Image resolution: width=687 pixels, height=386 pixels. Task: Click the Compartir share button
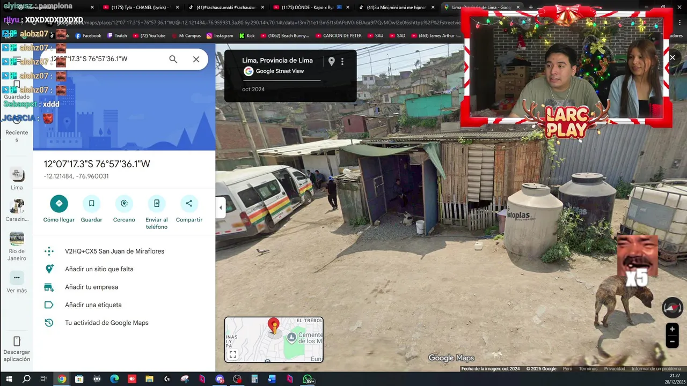point(189,209)
